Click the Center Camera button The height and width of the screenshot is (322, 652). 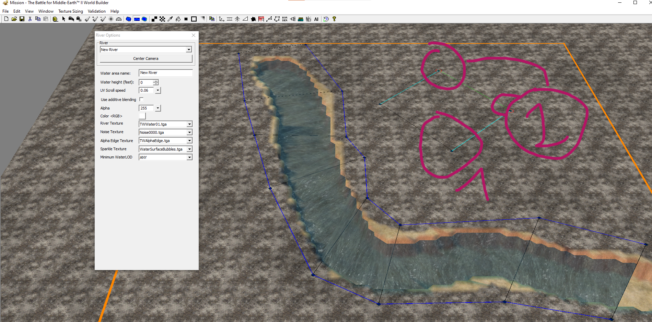point(146,59)
